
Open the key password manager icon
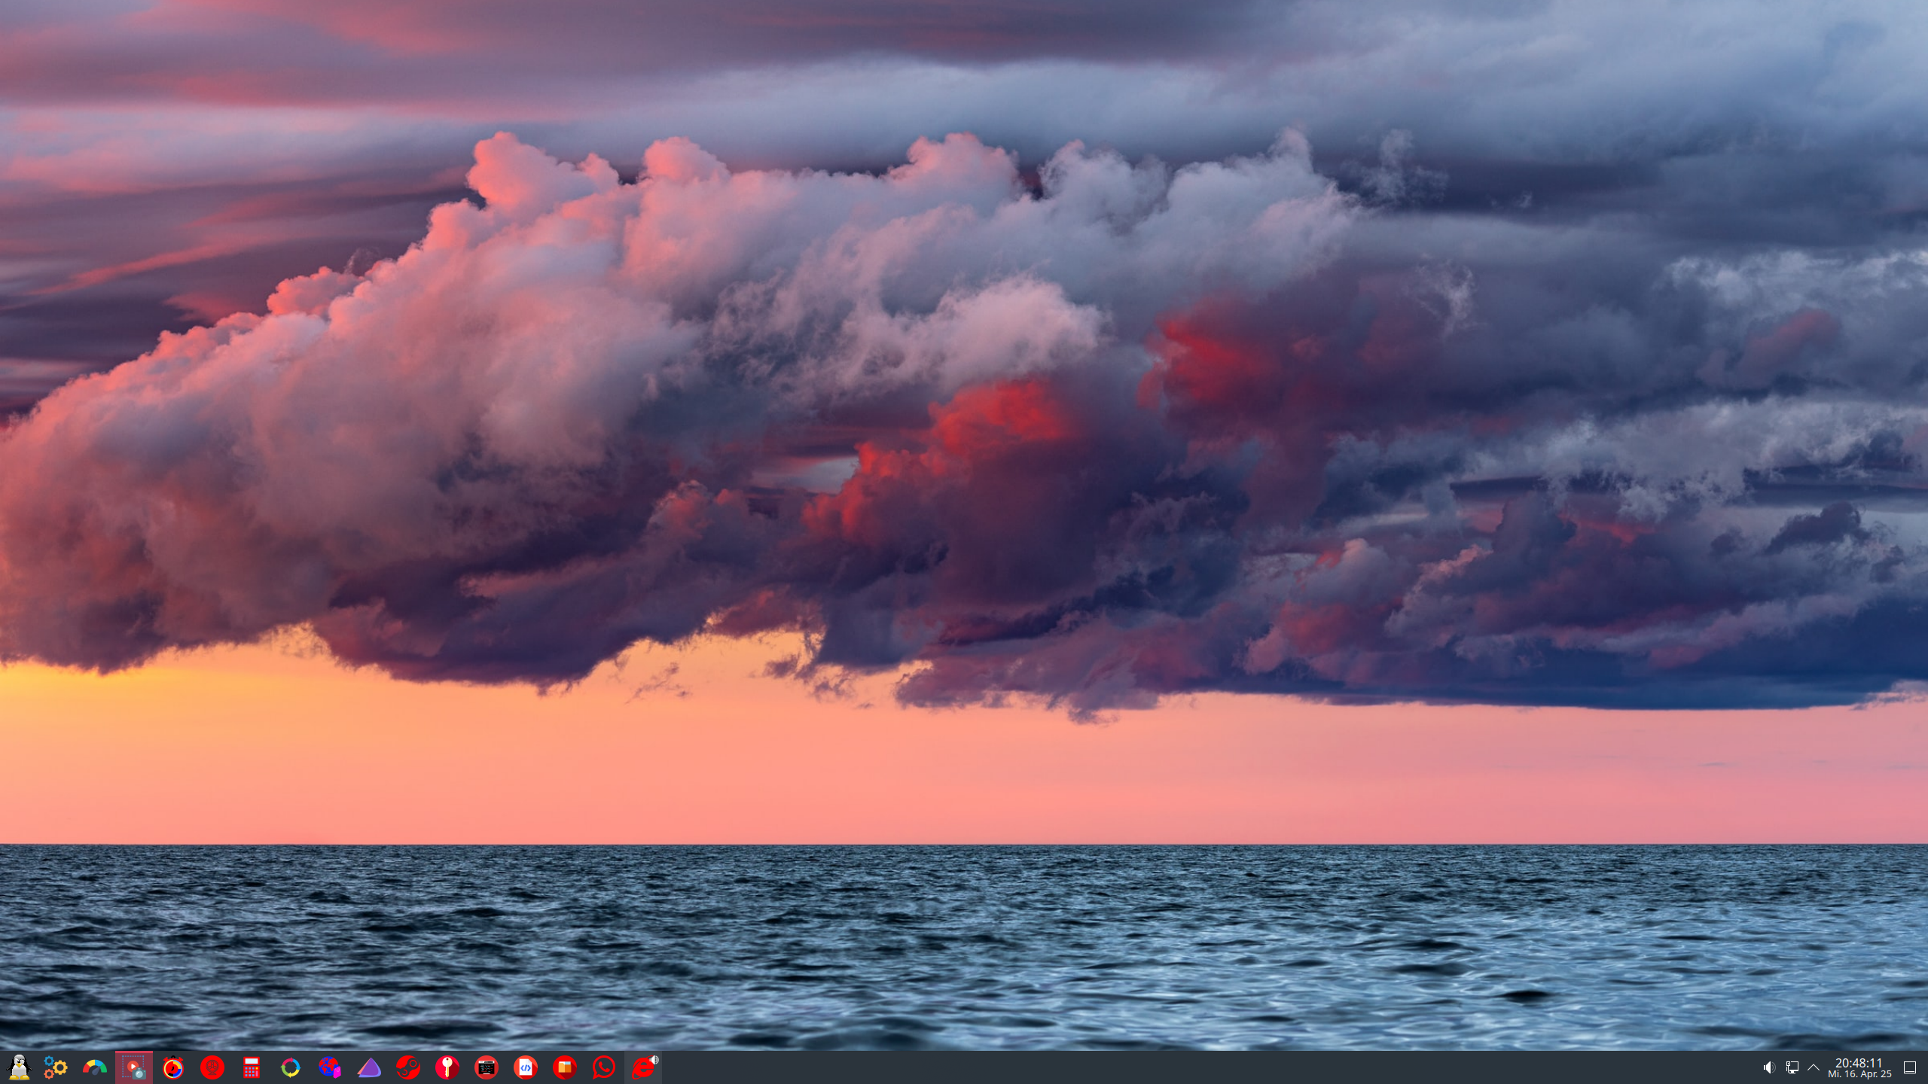point(447,1067)
